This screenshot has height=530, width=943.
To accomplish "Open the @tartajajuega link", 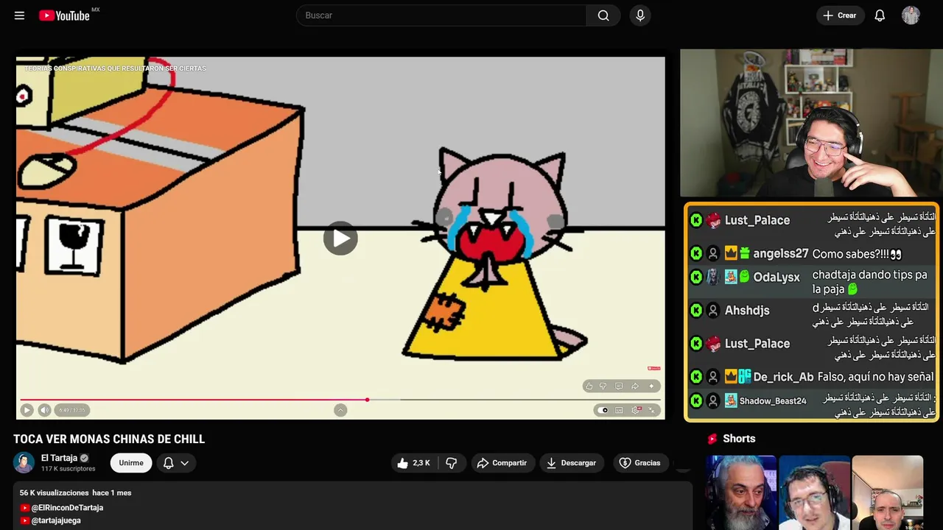I will click(x=56, y=520).
